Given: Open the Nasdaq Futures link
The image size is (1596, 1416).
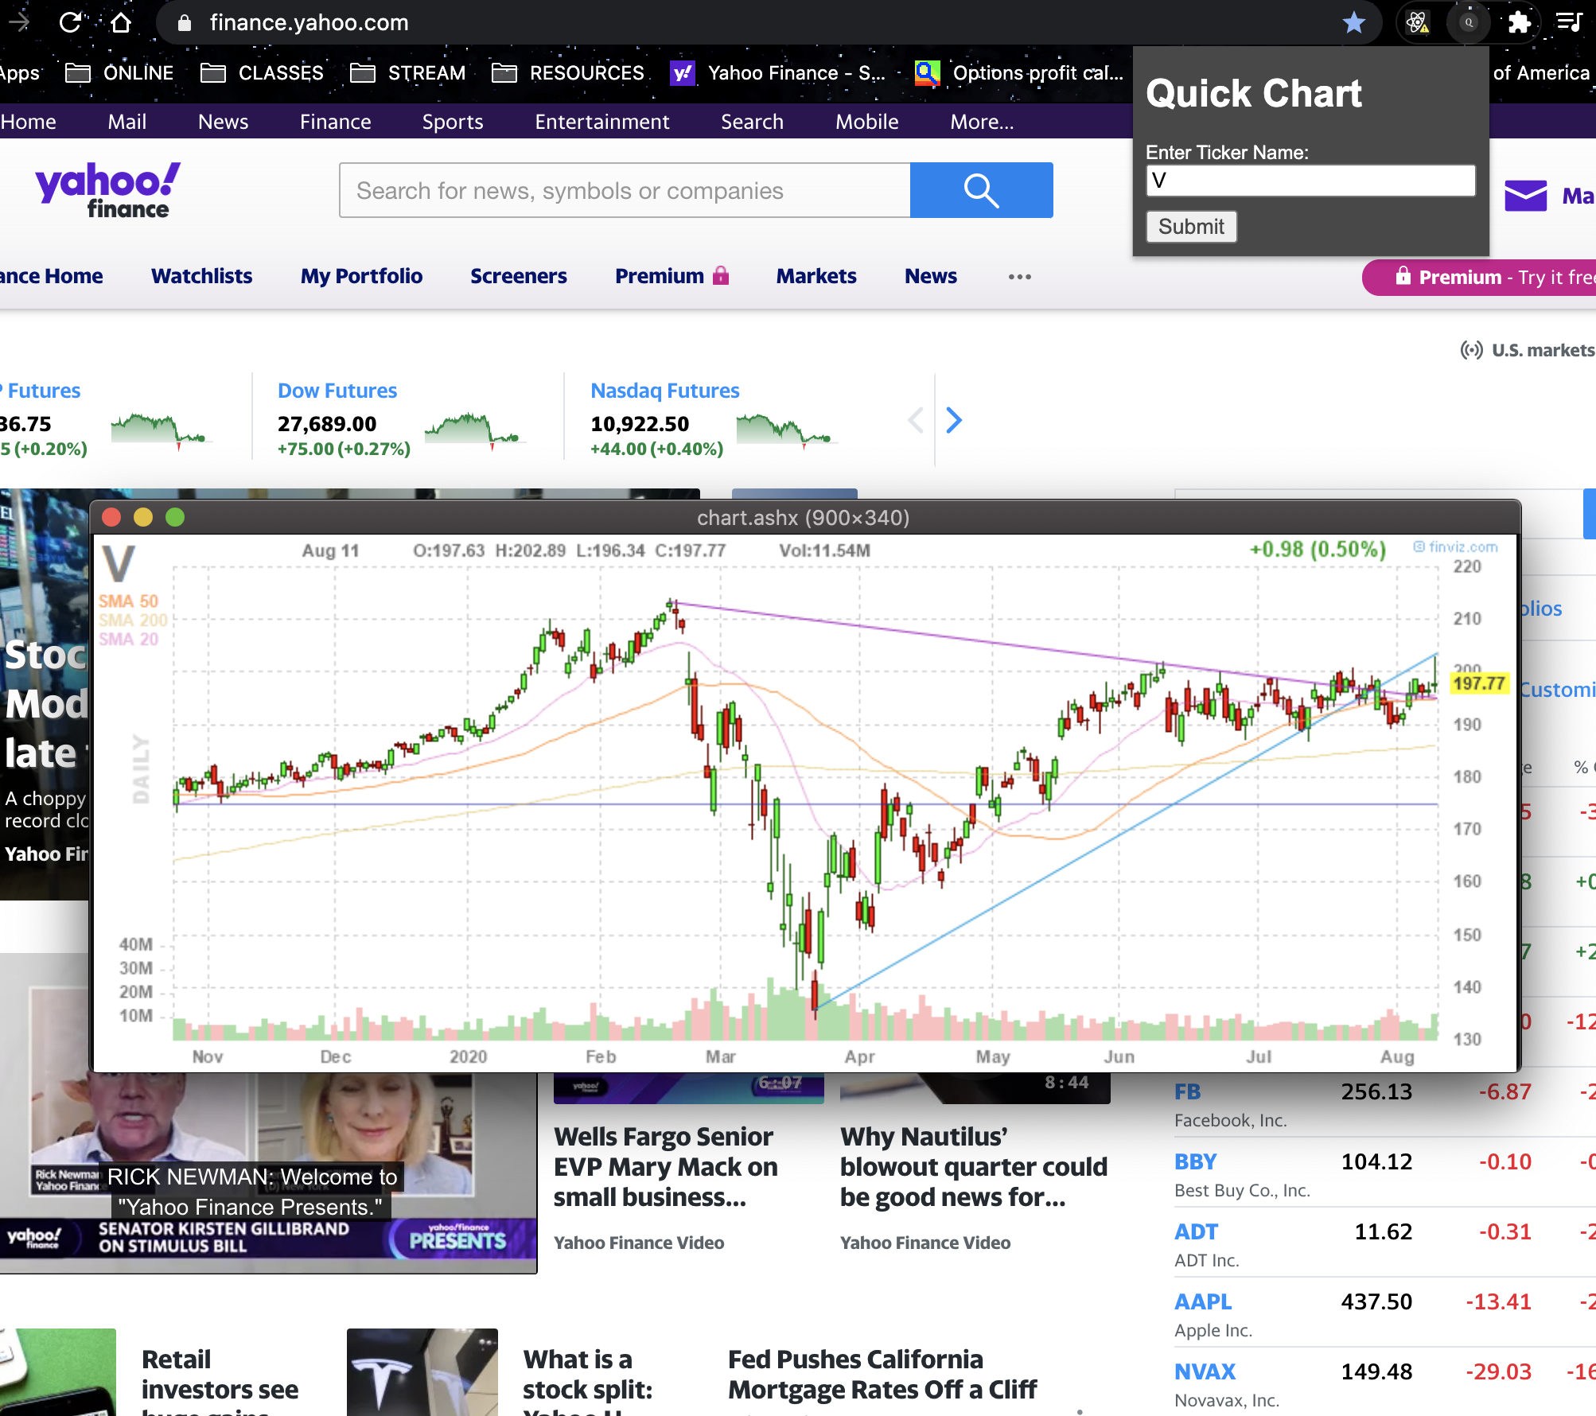Looking at the screenshot, I should (x=665, y=391).
